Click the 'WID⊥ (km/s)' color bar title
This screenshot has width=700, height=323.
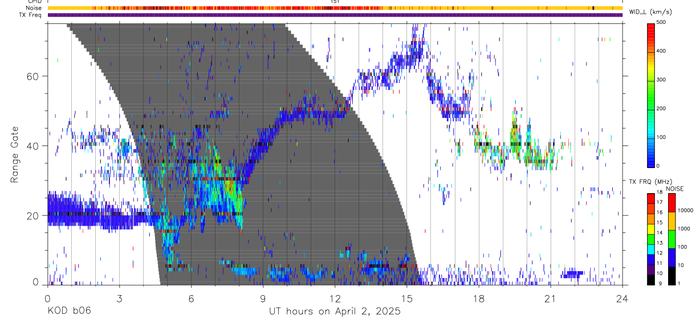[x=650, y=12]
